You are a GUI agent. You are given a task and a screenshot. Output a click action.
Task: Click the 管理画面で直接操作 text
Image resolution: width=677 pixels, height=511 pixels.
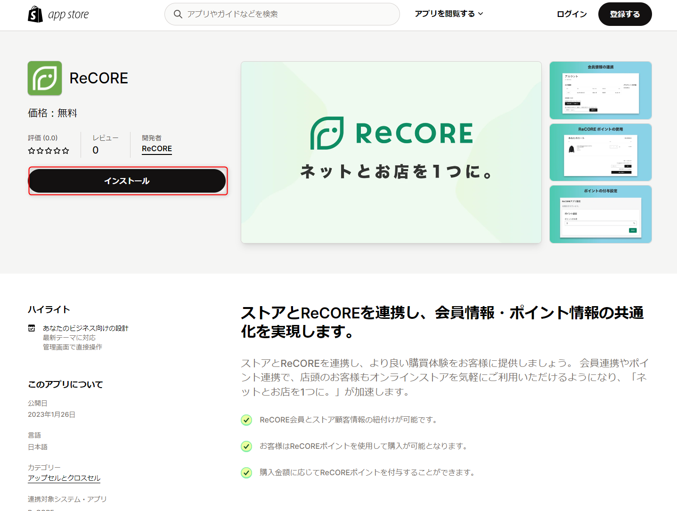coord(73,347)
